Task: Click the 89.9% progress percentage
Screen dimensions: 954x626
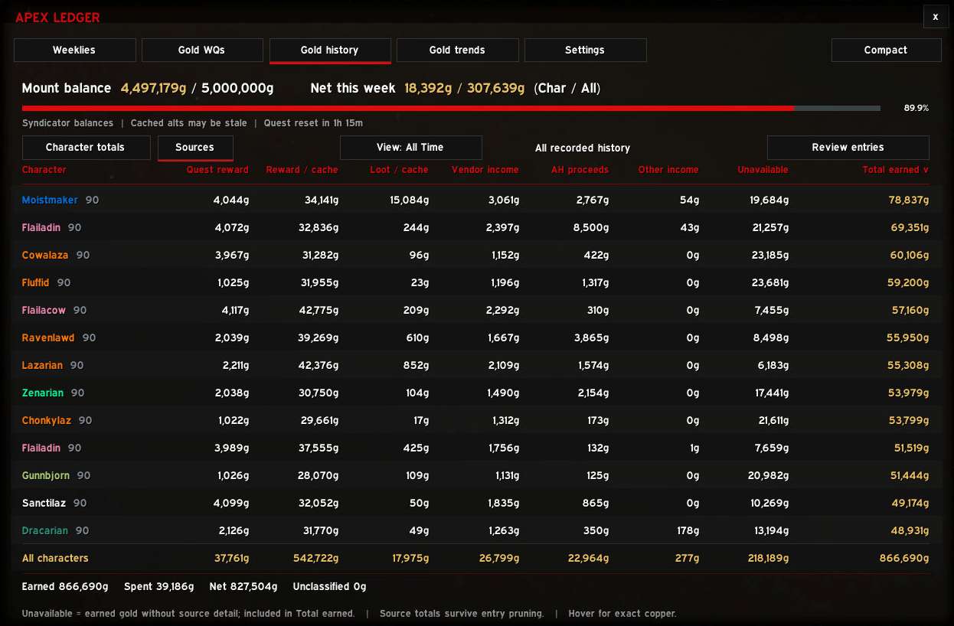Action: [x=916, y=108]
